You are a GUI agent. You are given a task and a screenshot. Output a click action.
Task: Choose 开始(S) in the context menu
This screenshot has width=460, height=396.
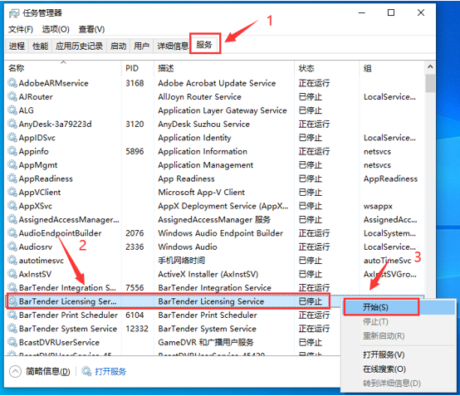tap(375, 307)
